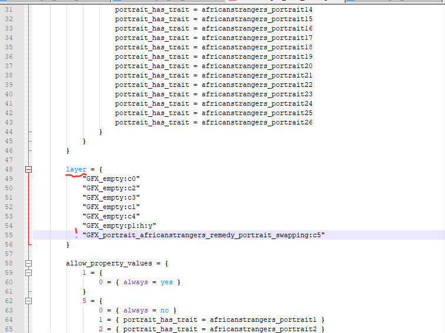Click the "always = yes" yes value

point(166,282)
